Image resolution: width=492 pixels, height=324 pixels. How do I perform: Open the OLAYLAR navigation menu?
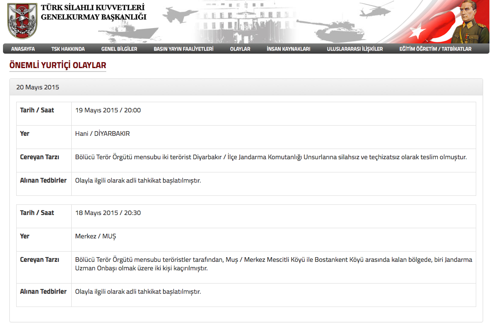239,49
